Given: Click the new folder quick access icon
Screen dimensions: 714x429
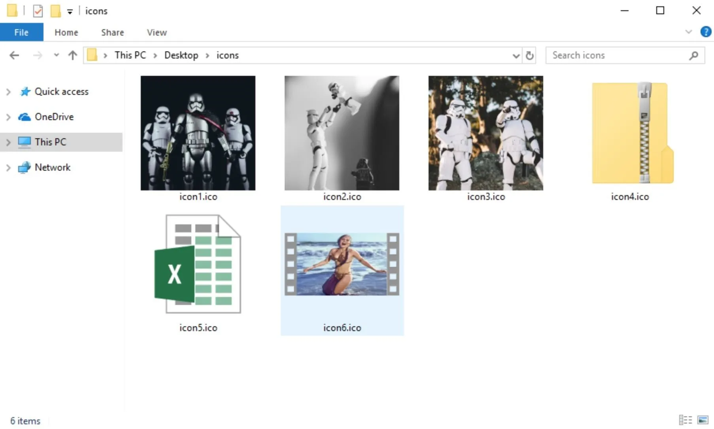Looking at the screenshot, I should [x=55, y=11].
